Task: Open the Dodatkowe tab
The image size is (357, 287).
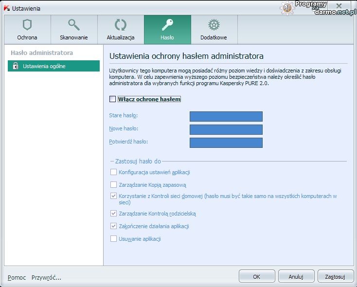Action: pyautogui.click(x=214, y=30)
